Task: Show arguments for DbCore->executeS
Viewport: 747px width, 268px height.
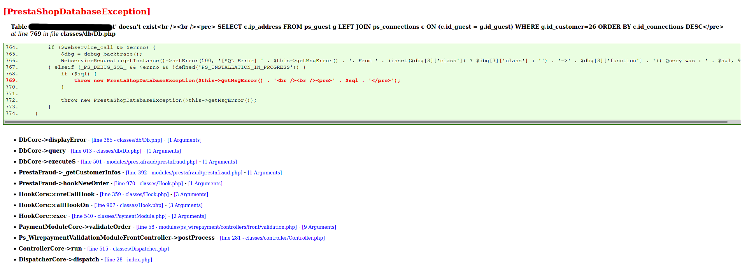Action: (x=220, y=162)
